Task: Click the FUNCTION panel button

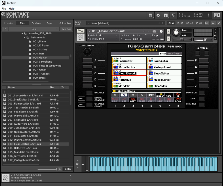Action: tap(202, 93)
